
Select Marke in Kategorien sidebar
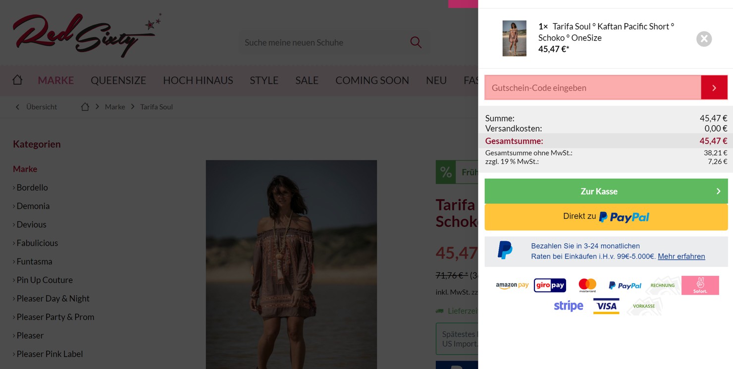tap(25, 169)
